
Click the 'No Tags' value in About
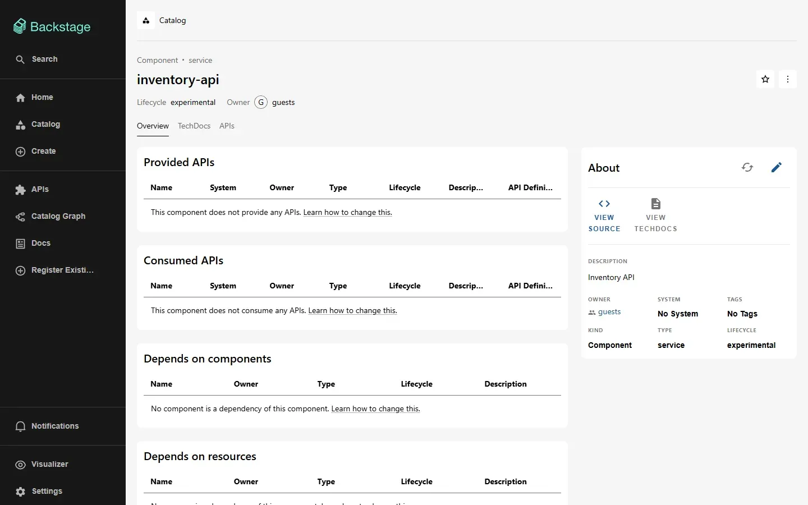742,314
